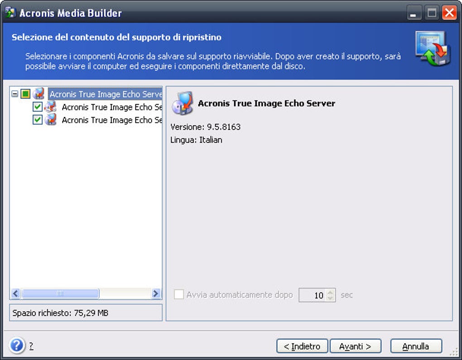
Task: Click the Selezione del contenuto heading
Action: click(116, 38)
